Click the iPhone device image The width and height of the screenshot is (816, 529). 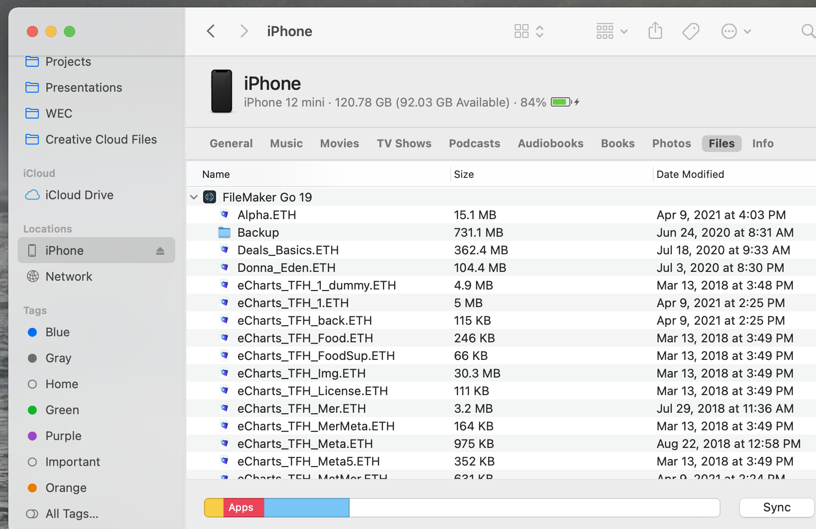click(x=222, y=91)
